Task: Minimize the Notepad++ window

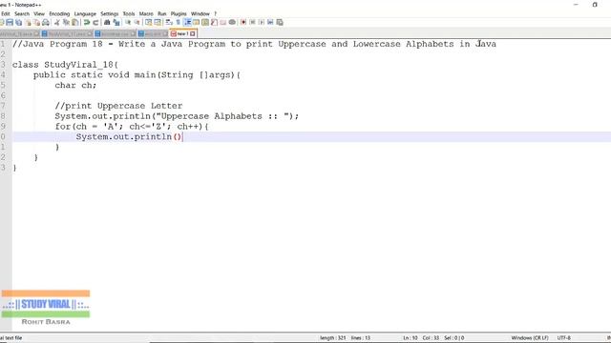Action: [576, 5]
